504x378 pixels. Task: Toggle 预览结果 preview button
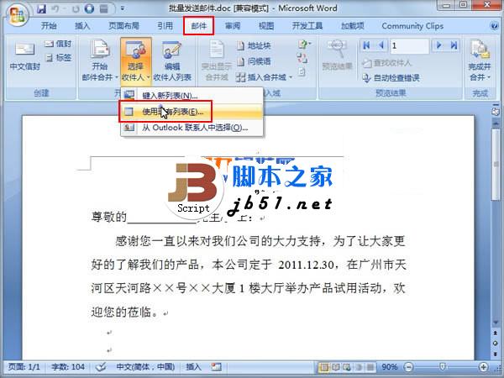tap(337, 55)
